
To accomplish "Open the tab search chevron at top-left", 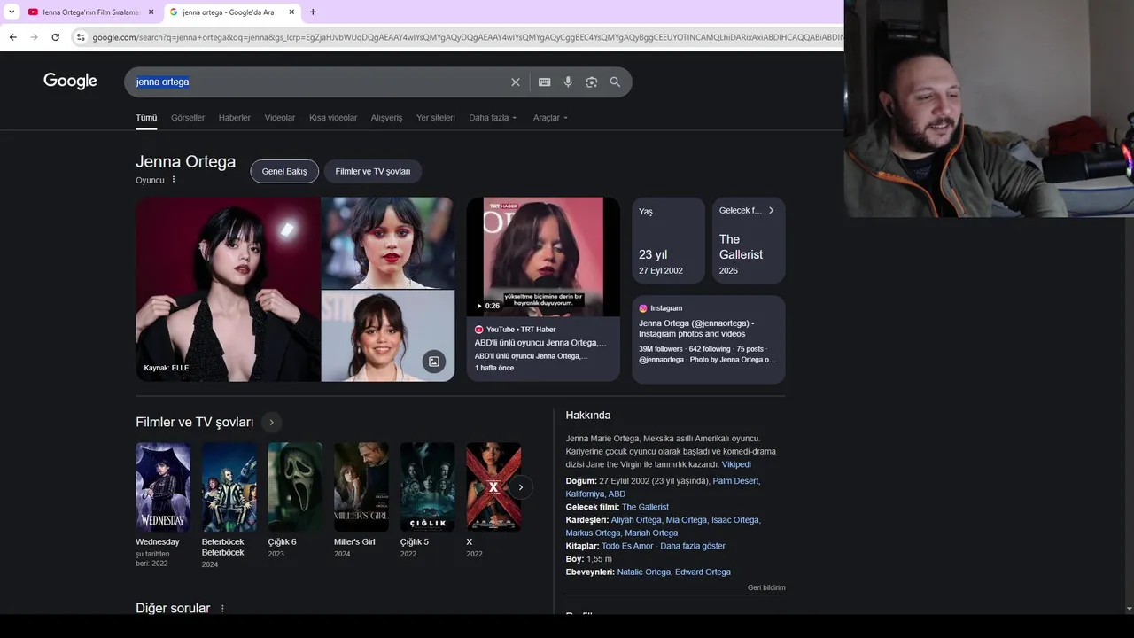I will click(x=12, y=12).
